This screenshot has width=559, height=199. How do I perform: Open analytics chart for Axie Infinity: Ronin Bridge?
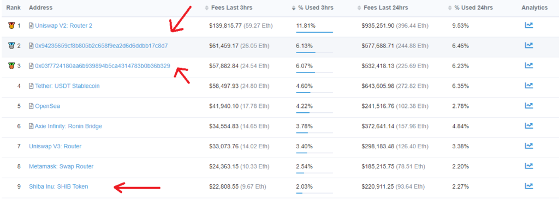click(528, 125)
